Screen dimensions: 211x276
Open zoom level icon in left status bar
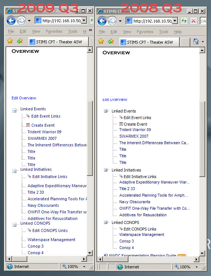pyautogui.click(x=64, y=266)
